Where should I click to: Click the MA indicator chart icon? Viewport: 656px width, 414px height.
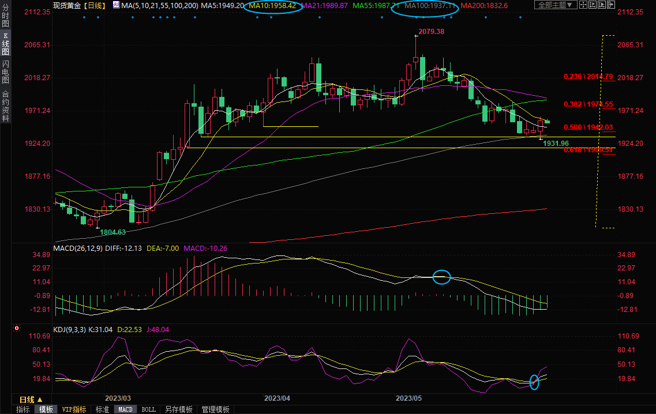[x=116, y=5]
